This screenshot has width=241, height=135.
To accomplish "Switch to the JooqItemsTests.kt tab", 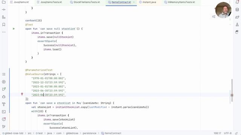I will (49, 2).
